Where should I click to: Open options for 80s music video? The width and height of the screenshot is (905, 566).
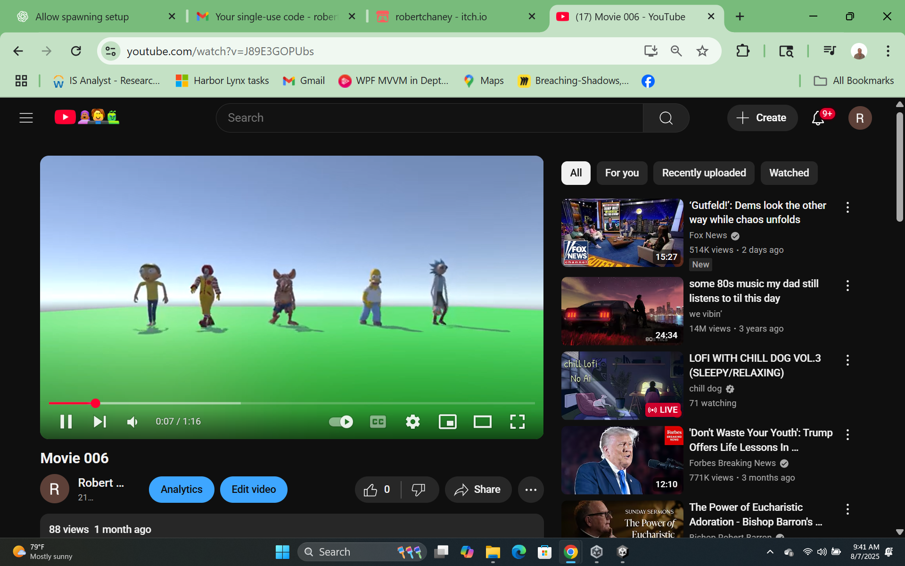[x=847, y=285]
